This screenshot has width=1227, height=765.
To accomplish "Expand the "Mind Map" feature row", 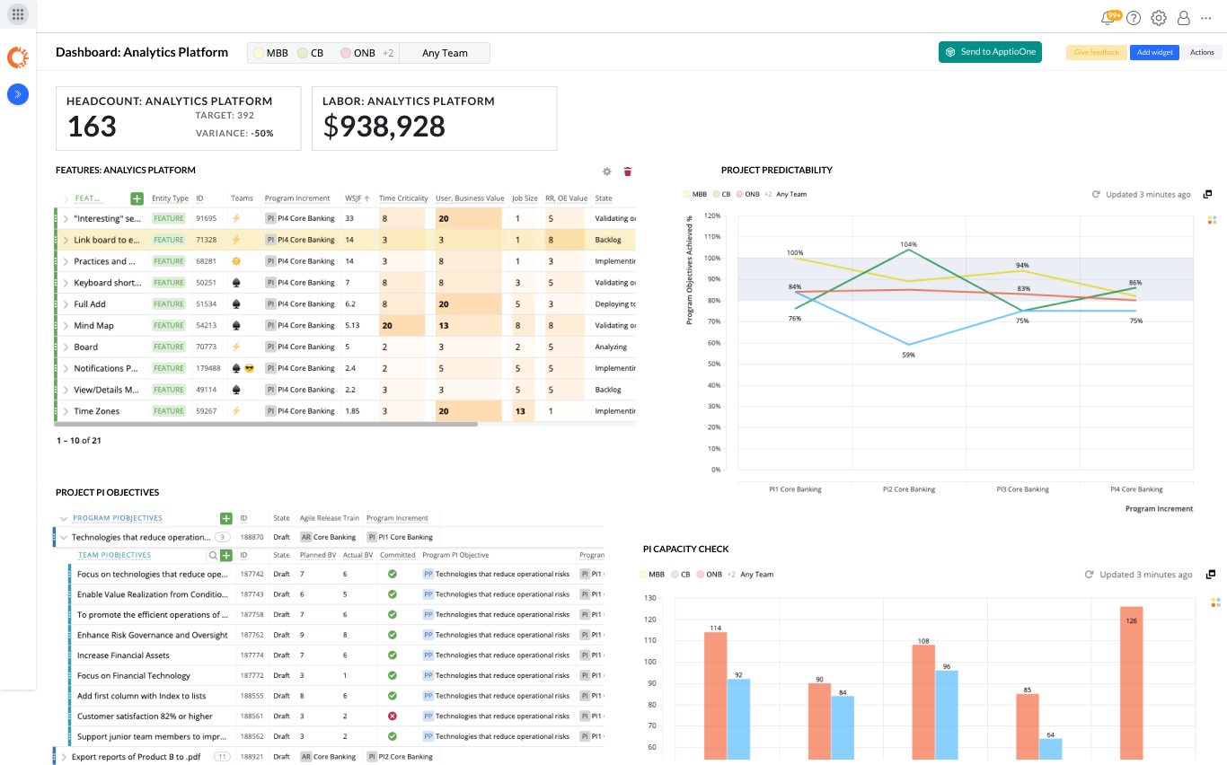I will pos(66,326).
